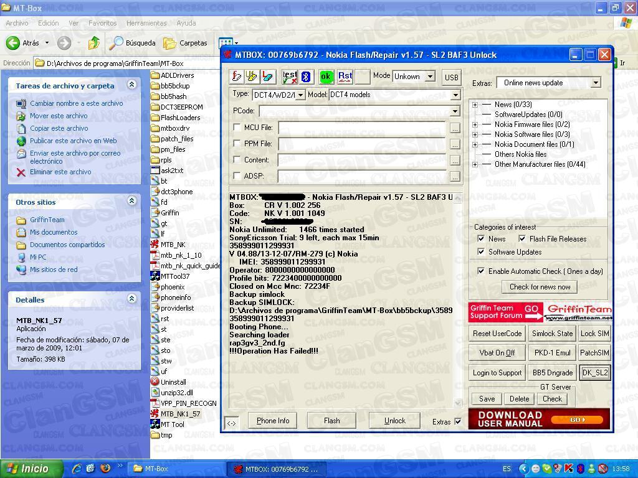
Task: Disable Enable Automatic Check checkbox
Action: click(481, 271)
